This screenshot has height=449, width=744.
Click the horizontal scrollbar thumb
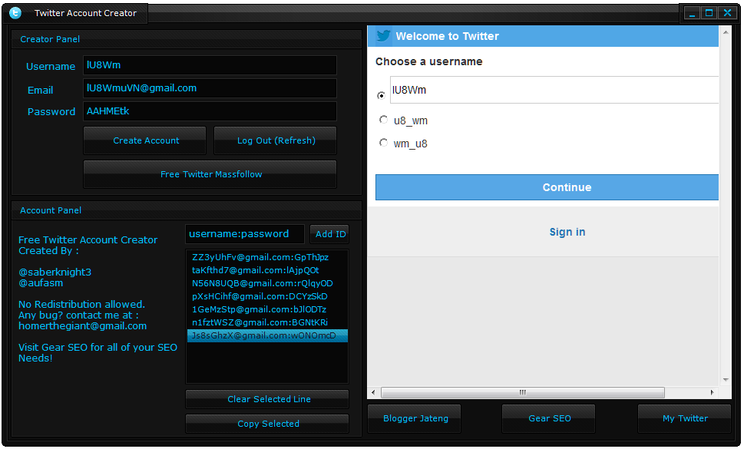pos(522,392)
